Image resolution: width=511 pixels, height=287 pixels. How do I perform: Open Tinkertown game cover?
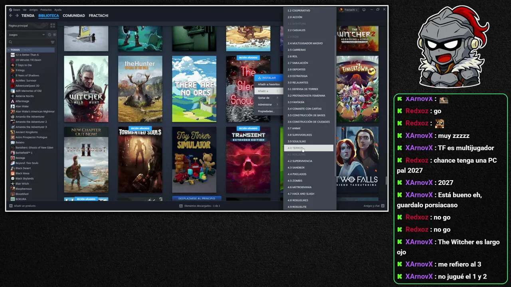[x=357, y=89]
